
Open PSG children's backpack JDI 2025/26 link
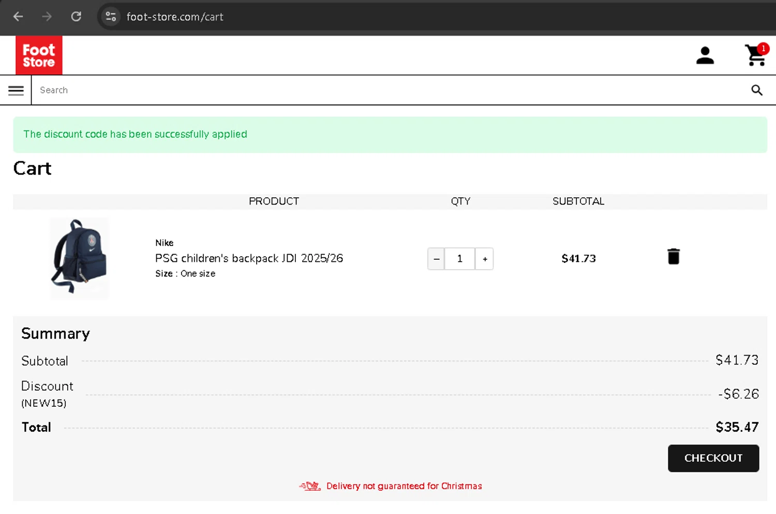coord(249,258)
